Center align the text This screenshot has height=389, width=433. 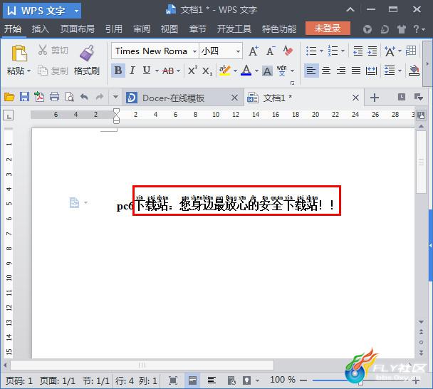[326, 71]
